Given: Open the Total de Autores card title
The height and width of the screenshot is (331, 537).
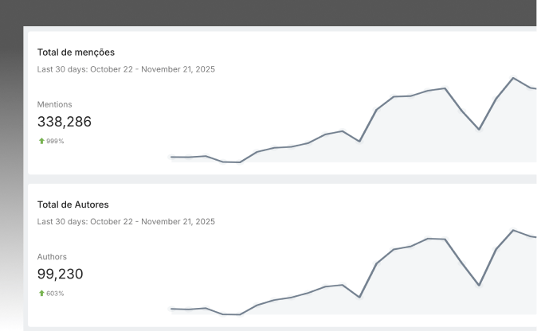Looking at the screenshot, I should coord(73,204).
